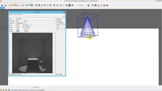This screenshot has height=91, width=162.
Task: Click the light preview render image
Action: point(32,53)
